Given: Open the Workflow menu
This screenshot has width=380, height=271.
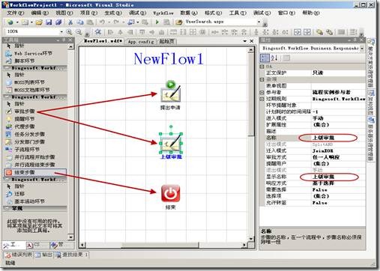Looking at the screenshot, I should coord(163,13).
